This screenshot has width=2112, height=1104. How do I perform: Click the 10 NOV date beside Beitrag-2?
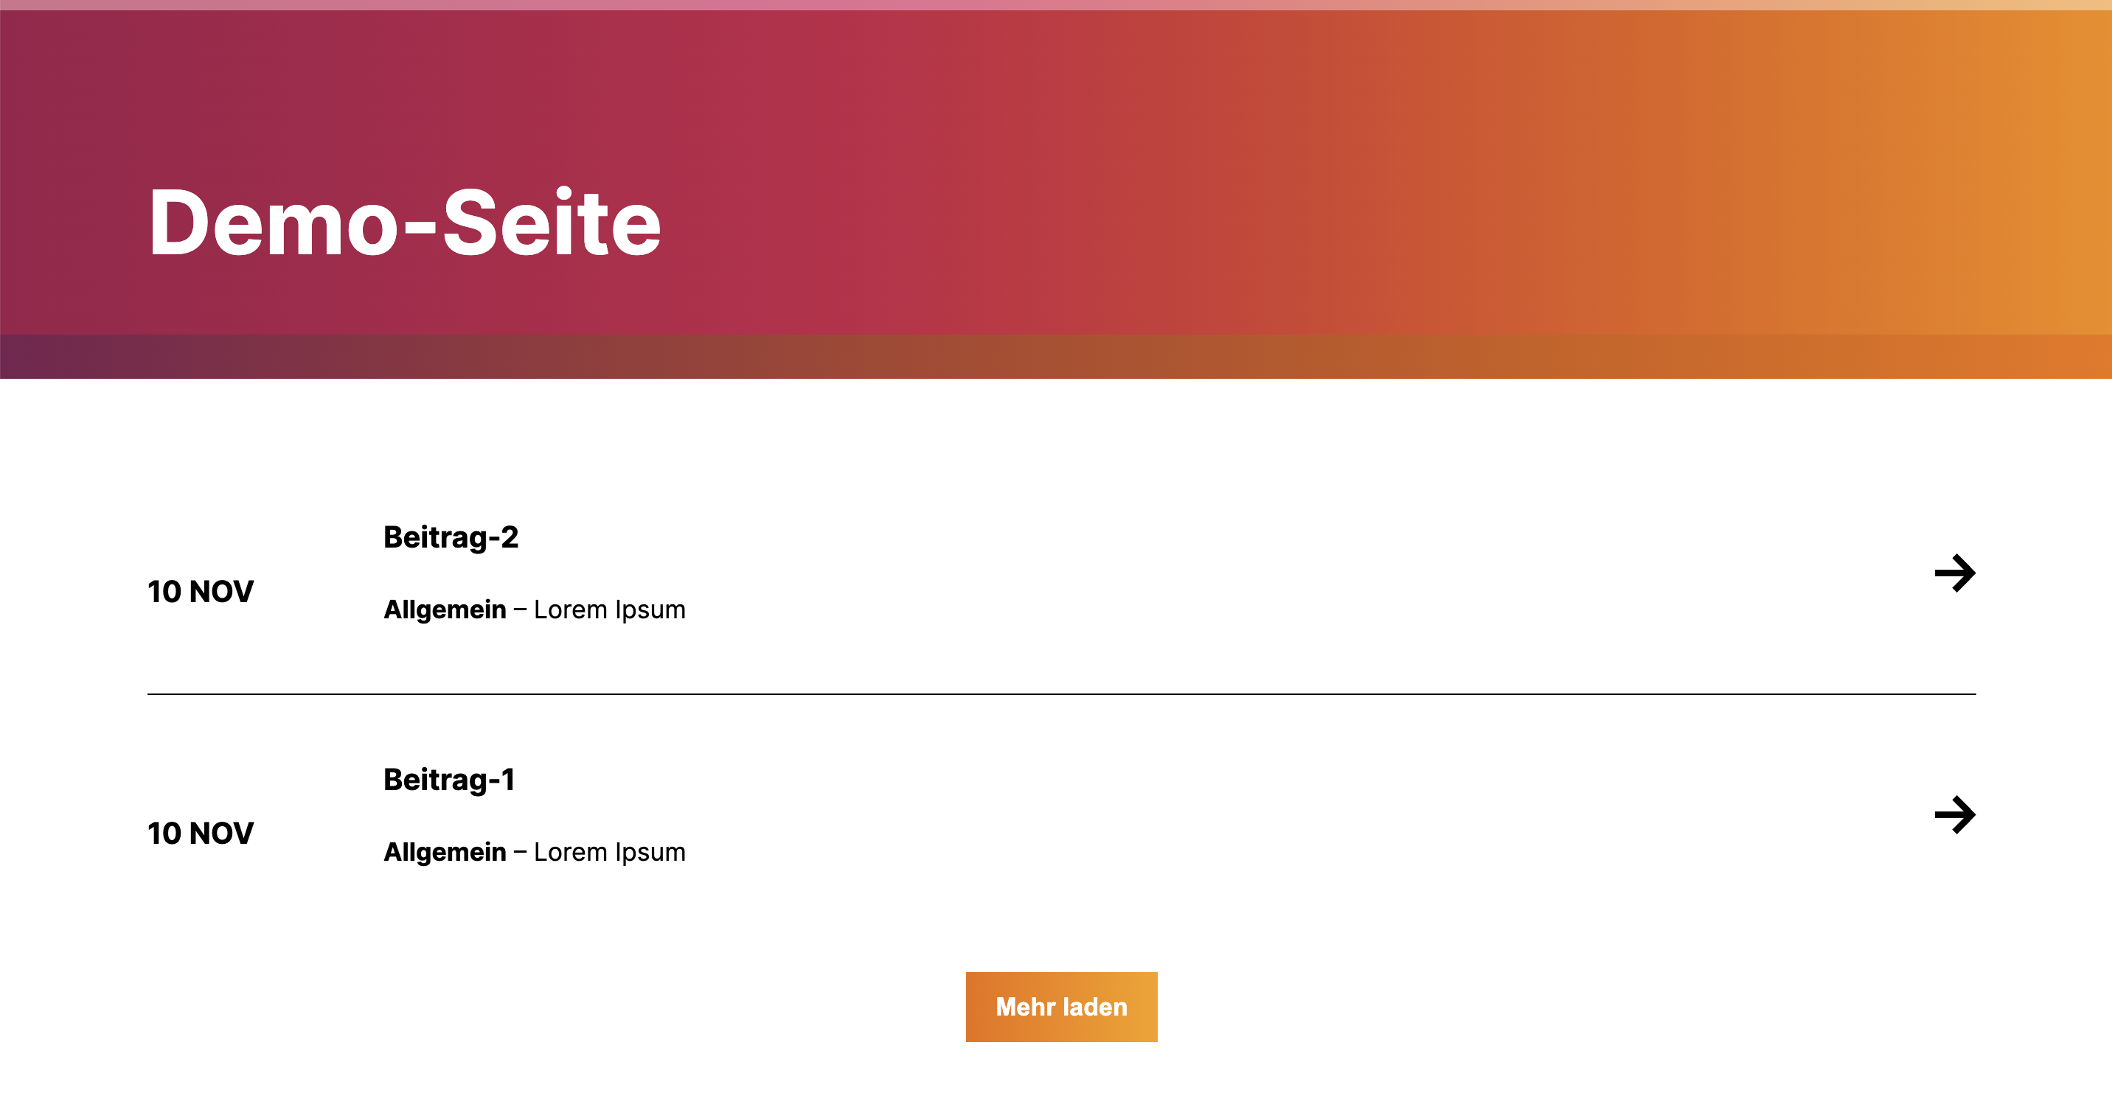click(201, 592)
